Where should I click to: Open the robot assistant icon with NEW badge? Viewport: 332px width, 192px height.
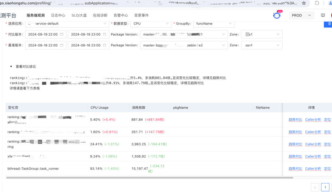(277, 15)
